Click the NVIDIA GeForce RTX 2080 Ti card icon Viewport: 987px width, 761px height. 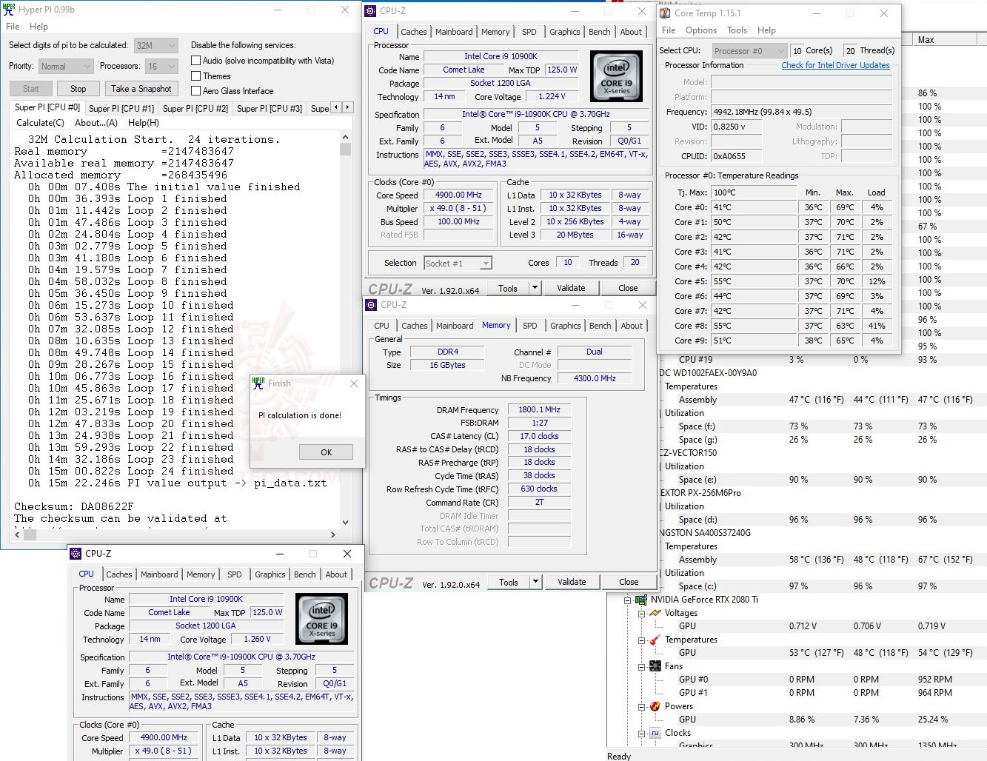point(640,600)
